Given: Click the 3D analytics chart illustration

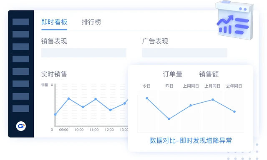Looking at the screenshot, I should point(235,20).
